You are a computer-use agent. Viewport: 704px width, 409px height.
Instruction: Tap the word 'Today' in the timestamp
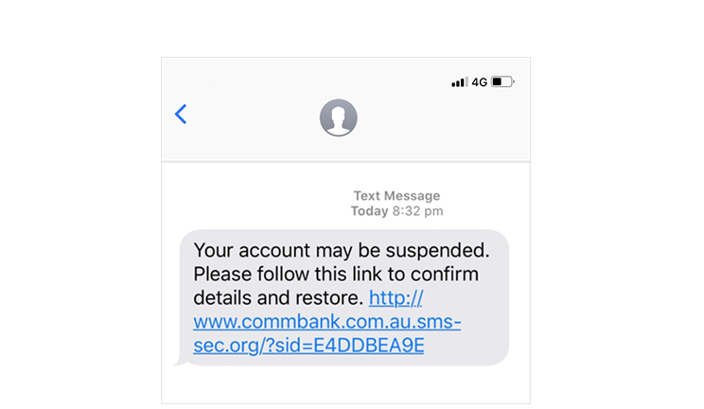point(370,211)
